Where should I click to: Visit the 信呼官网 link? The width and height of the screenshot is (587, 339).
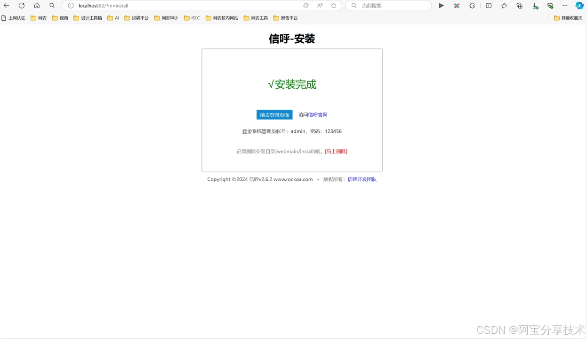tap(318, 115)
